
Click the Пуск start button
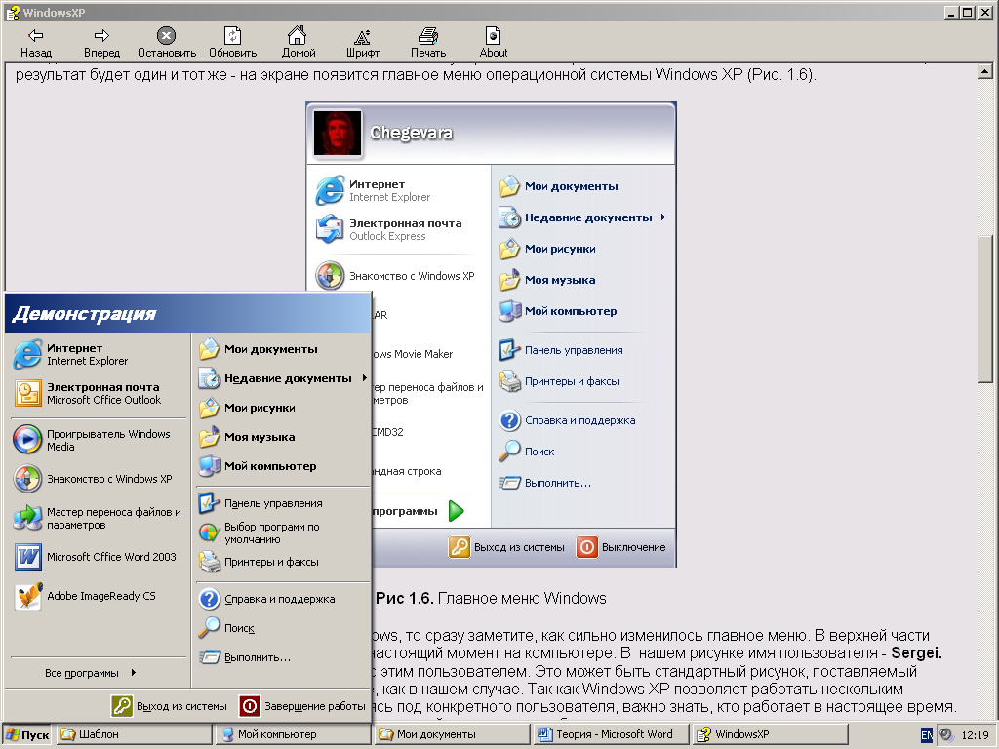[x=27, y=734]
